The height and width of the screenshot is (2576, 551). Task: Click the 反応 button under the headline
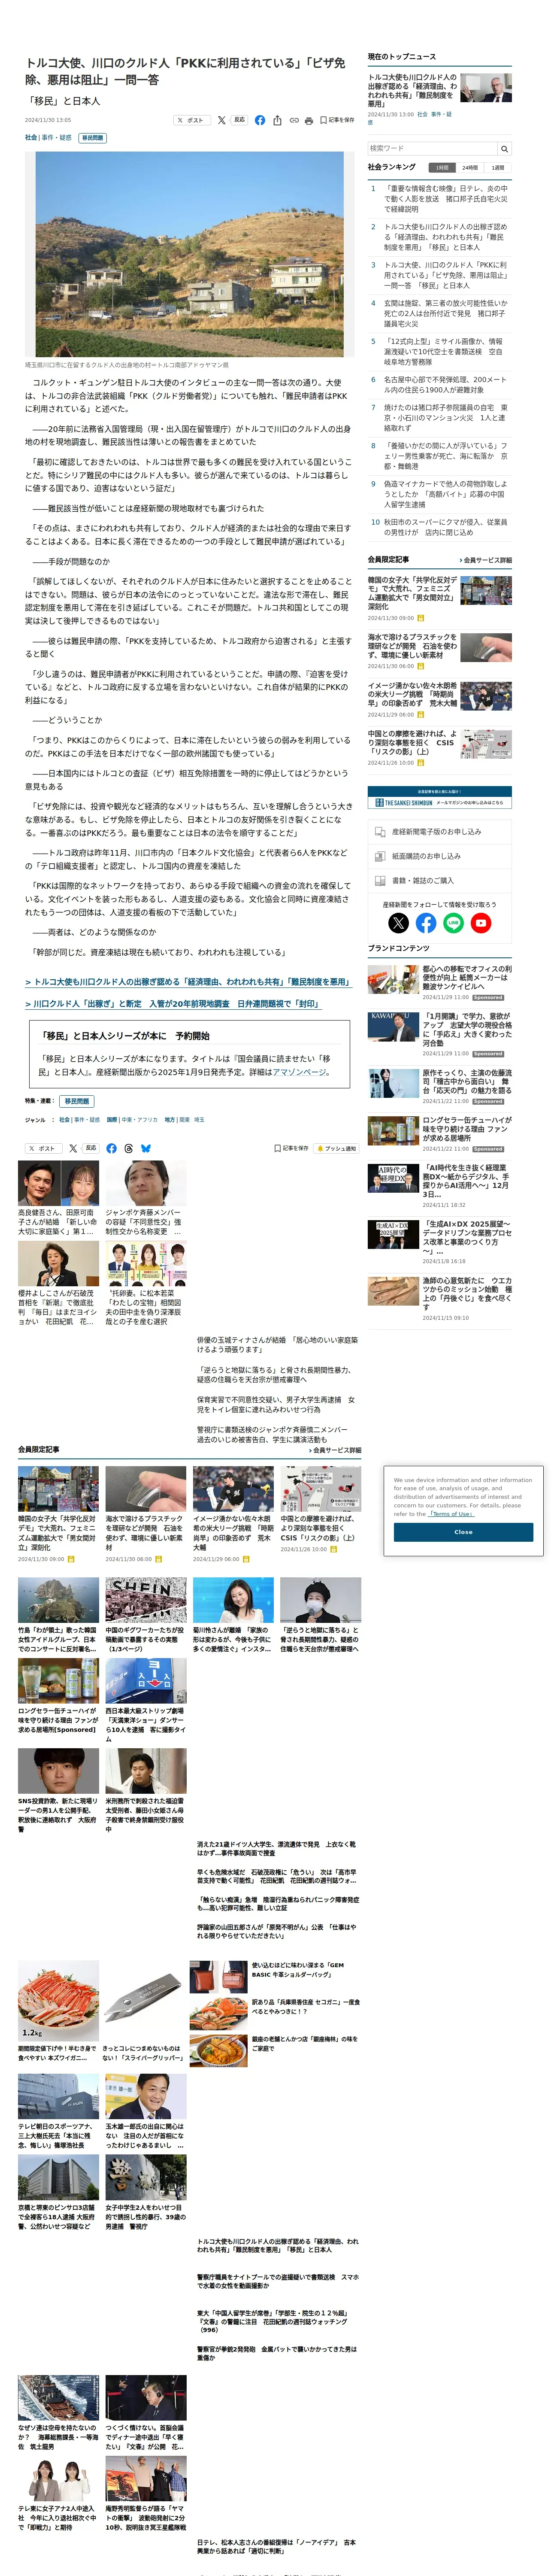coord(239,120)
